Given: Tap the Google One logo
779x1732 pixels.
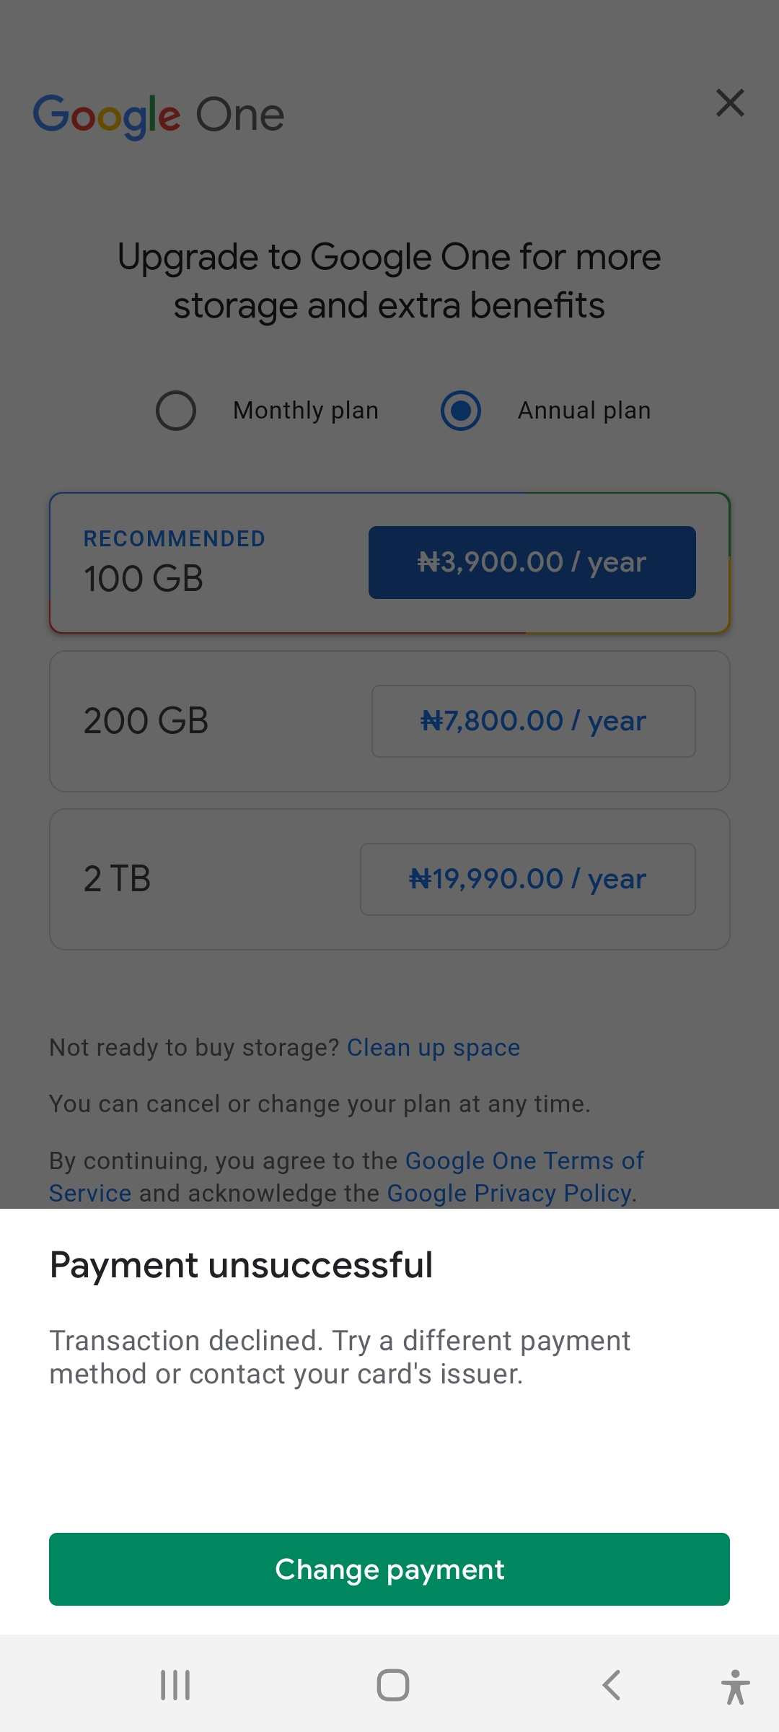Looking at the screenshot, I should (159, 115).
